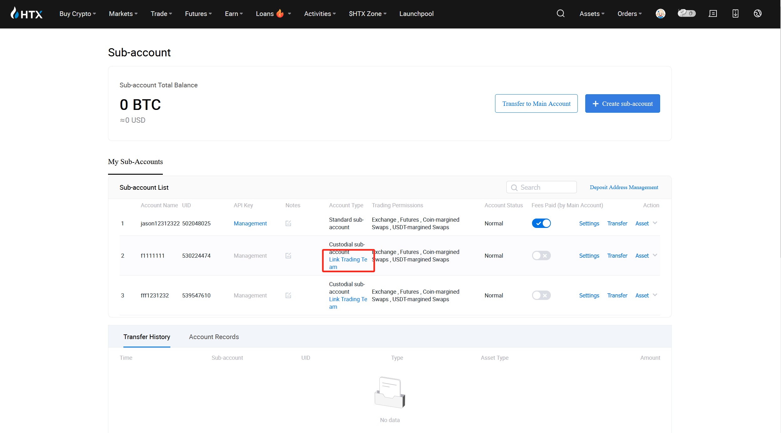Screen dimensions: 781x433
Task: Open the language globe icon
Action: pos(758,13)
